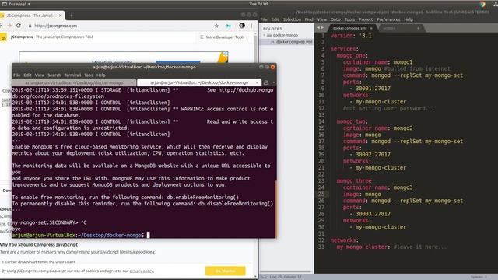Open terminal Tabs menu
The image size is (498, 280).
click(x=89, y=75)
